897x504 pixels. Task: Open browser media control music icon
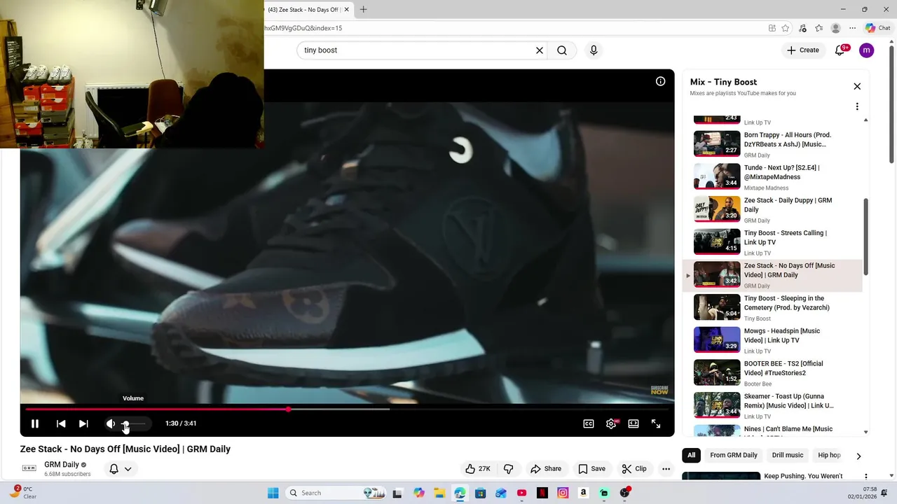click(x=802, y=28)
